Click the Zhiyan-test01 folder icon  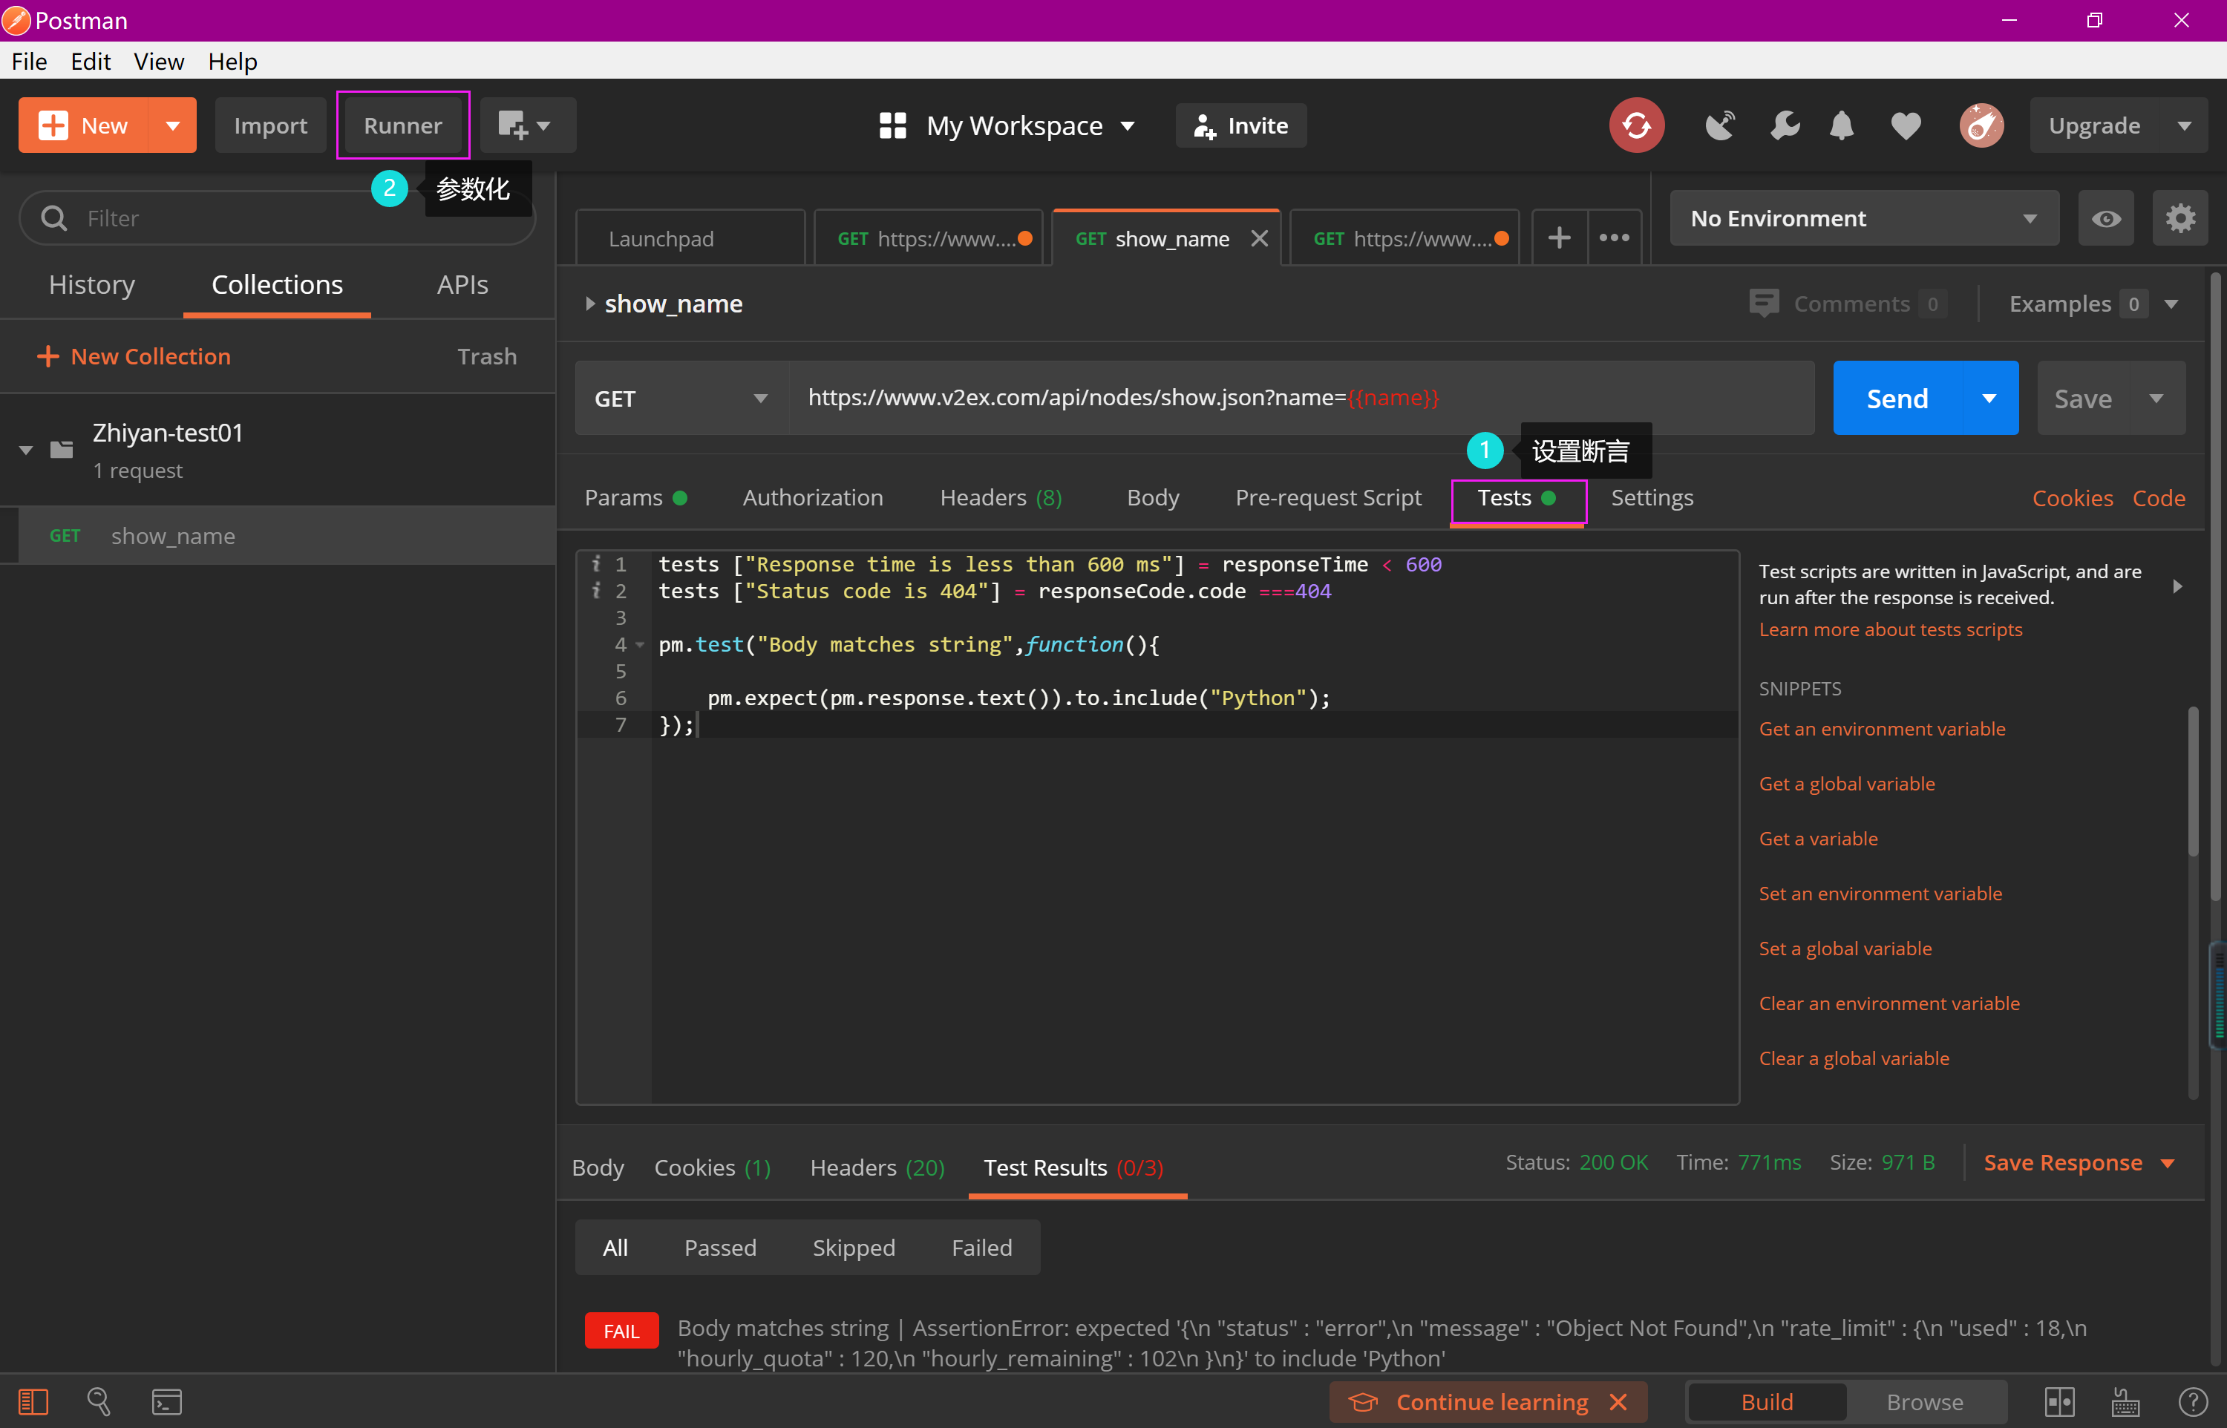pos(61,450)
